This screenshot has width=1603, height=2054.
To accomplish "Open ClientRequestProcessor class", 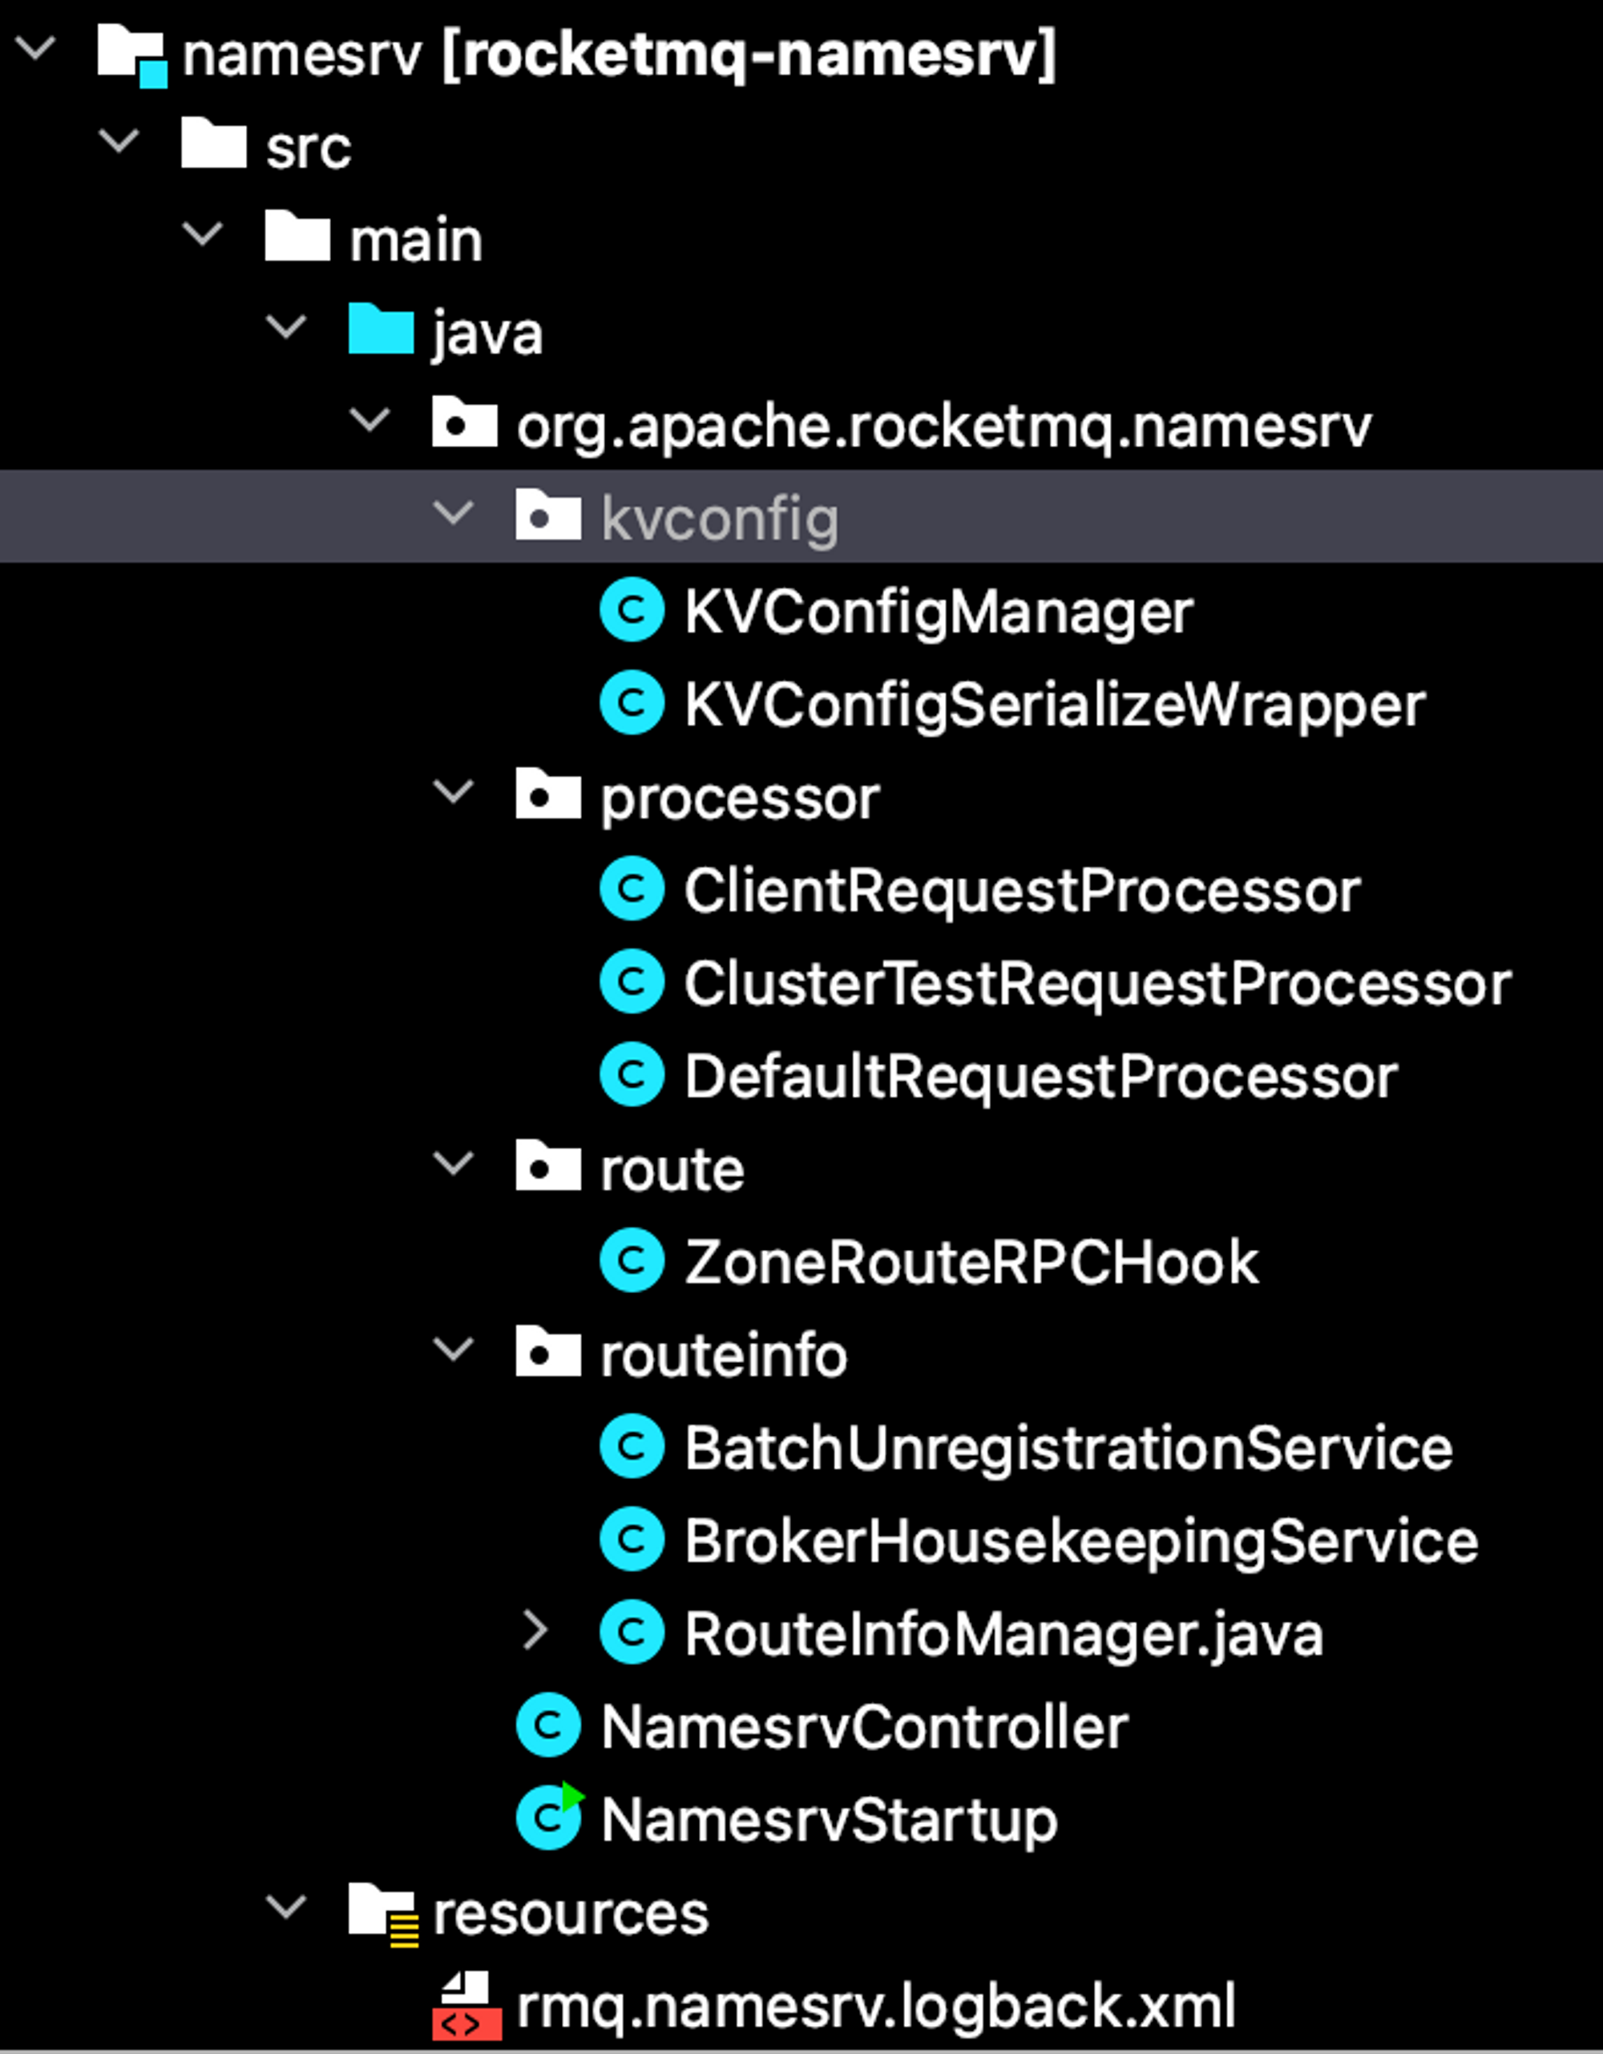I will coord(1022,890).
